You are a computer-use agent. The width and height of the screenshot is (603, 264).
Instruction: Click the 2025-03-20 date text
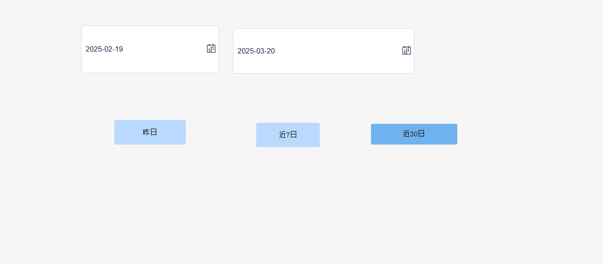(256, 51)
